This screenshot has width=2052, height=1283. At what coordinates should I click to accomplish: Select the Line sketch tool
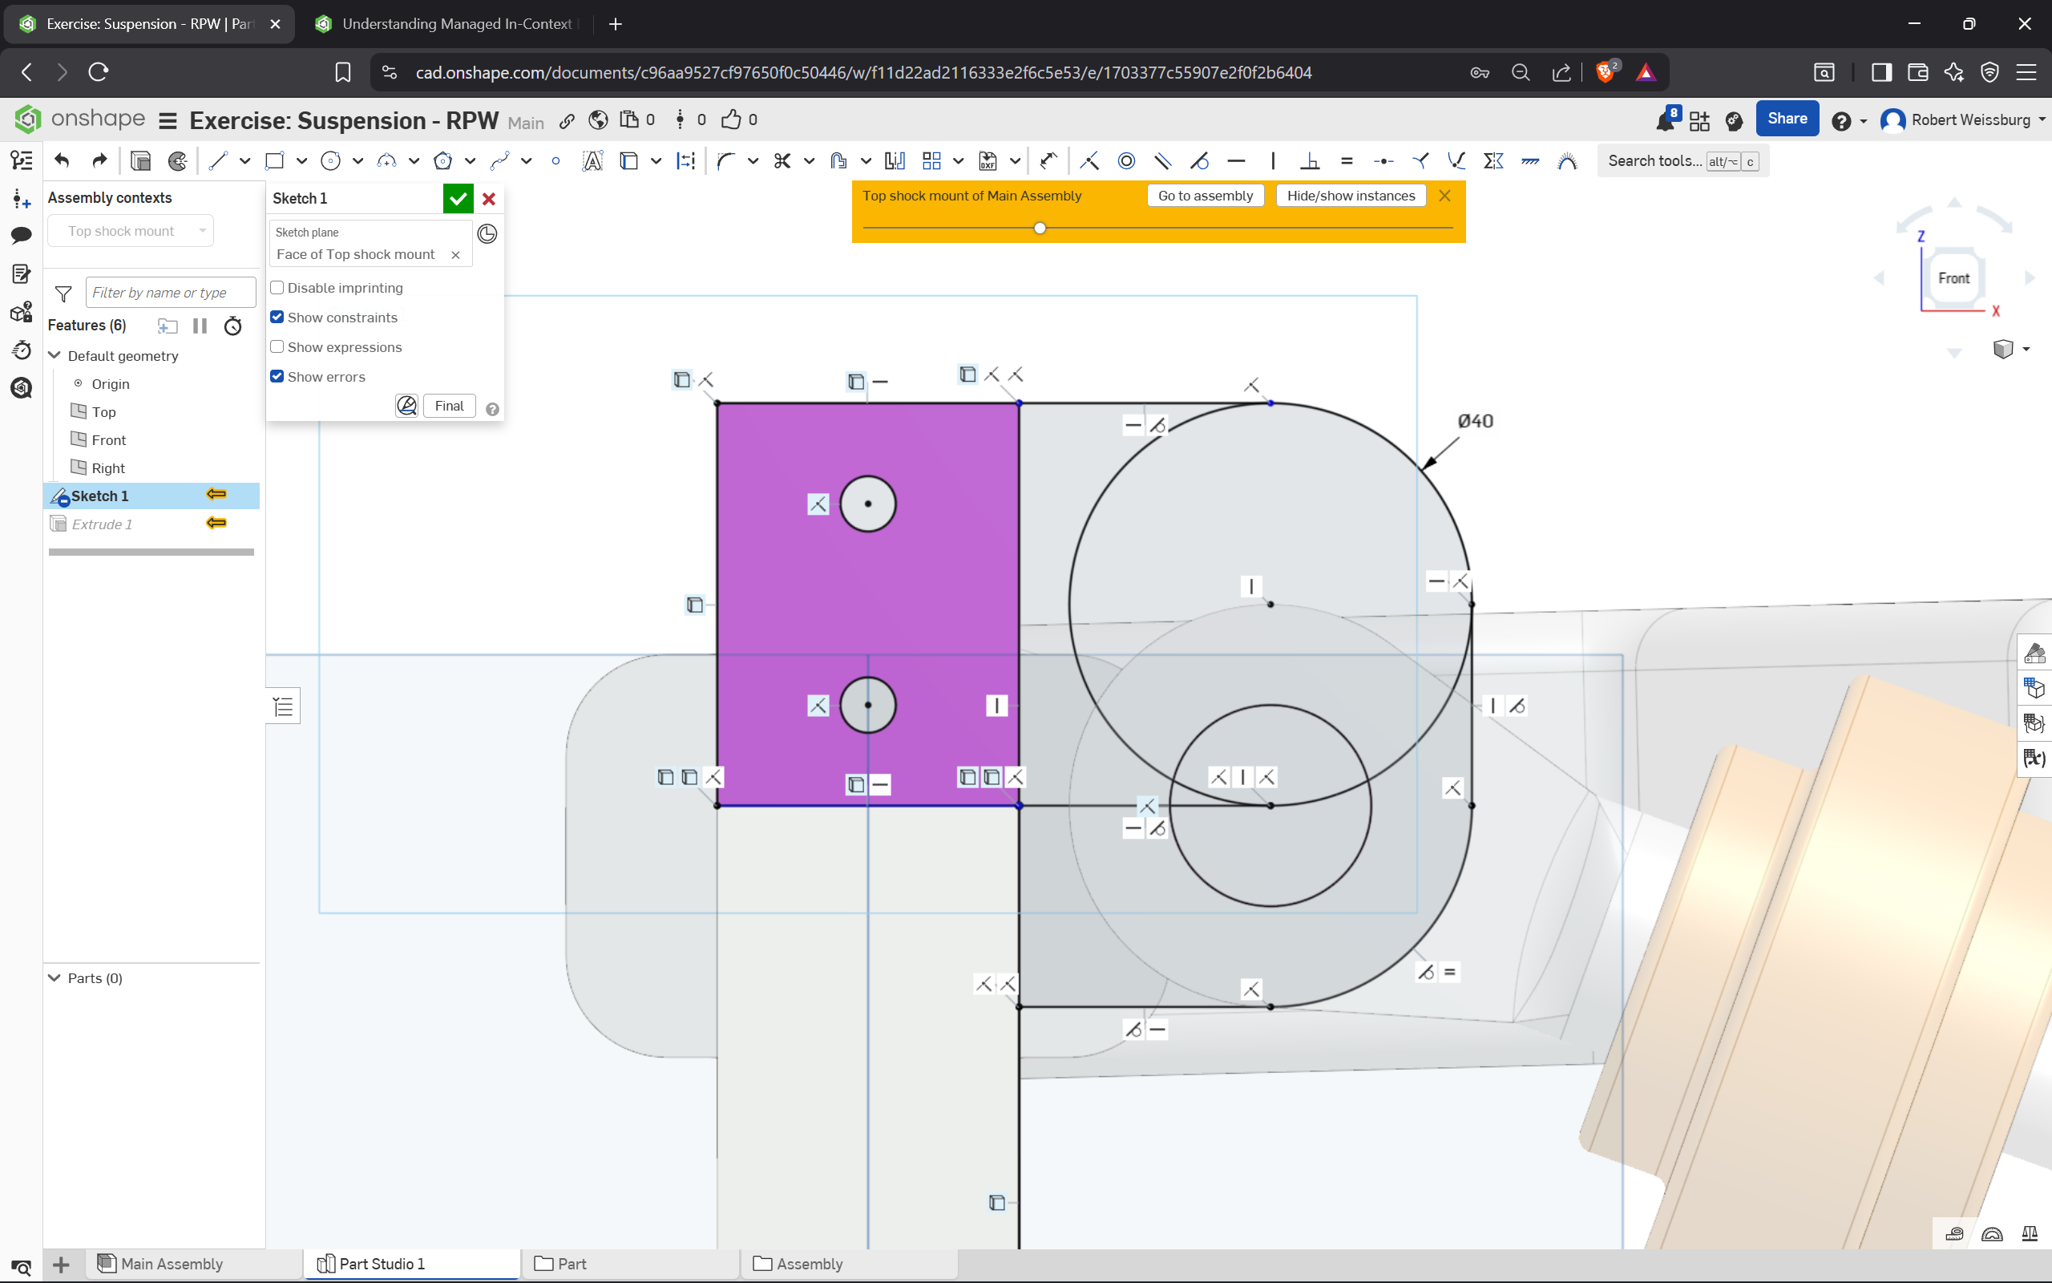point(218,161)
